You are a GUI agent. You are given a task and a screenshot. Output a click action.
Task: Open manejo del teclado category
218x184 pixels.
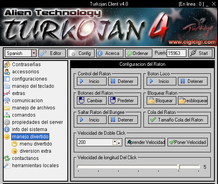[x=33, y=86]
